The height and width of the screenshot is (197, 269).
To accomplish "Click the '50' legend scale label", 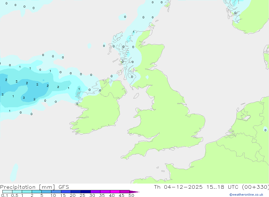I will click(x=131, y=195).
